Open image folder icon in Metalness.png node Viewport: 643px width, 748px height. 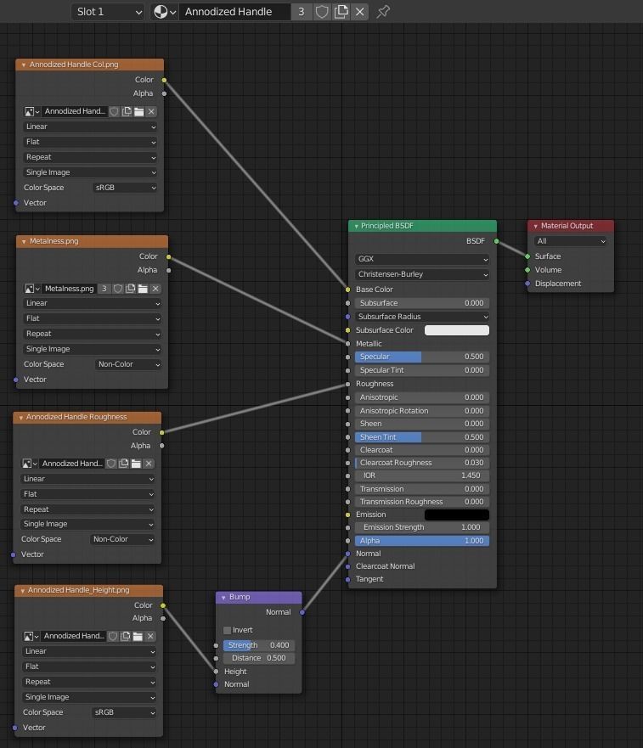tap(143, 289)
